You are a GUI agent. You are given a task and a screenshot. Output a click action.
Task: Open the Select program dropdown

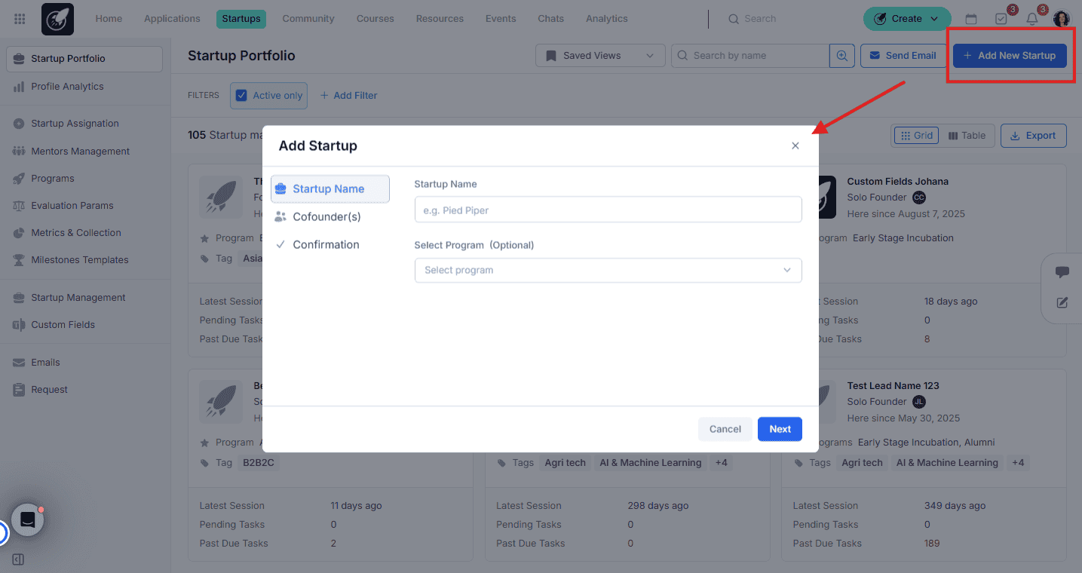(608, 270)
